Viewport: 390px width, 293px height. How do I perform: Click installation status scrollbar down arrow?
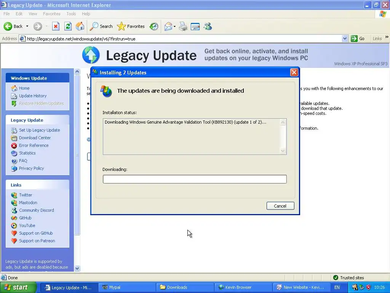(283, 151)
